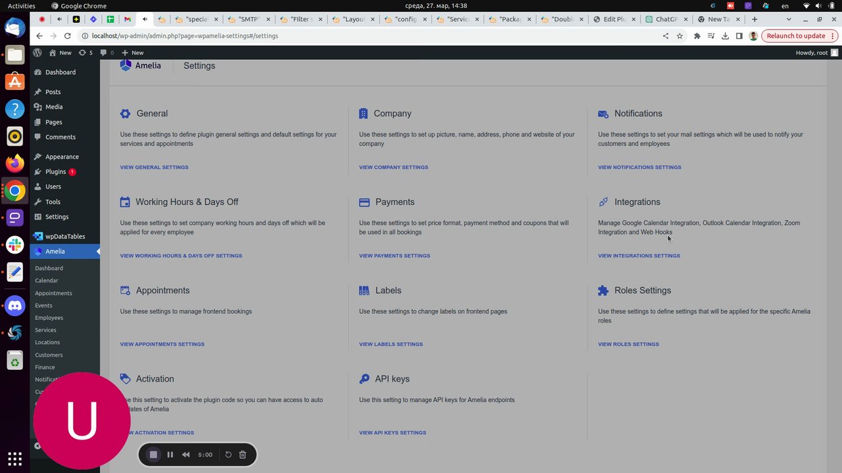Click the Company building icon
This screenshot has width=842, height=473.
[363, 114]
